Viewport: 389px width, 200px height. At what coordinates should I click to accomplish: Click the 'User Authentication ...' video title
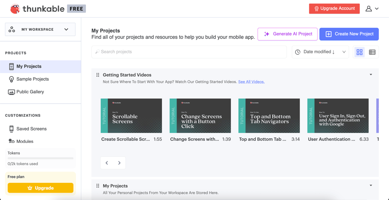[x=331, y=140]
